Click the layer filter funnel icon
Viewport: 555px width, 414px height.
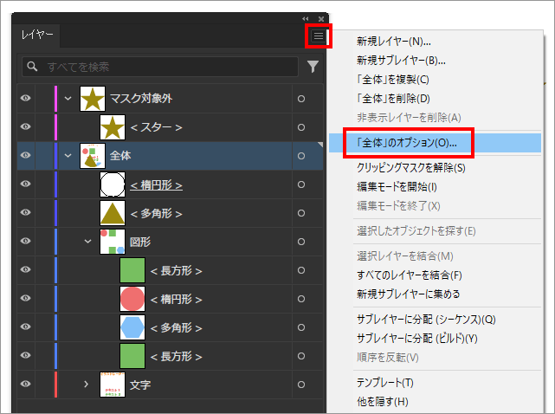[x=313, y=67]
